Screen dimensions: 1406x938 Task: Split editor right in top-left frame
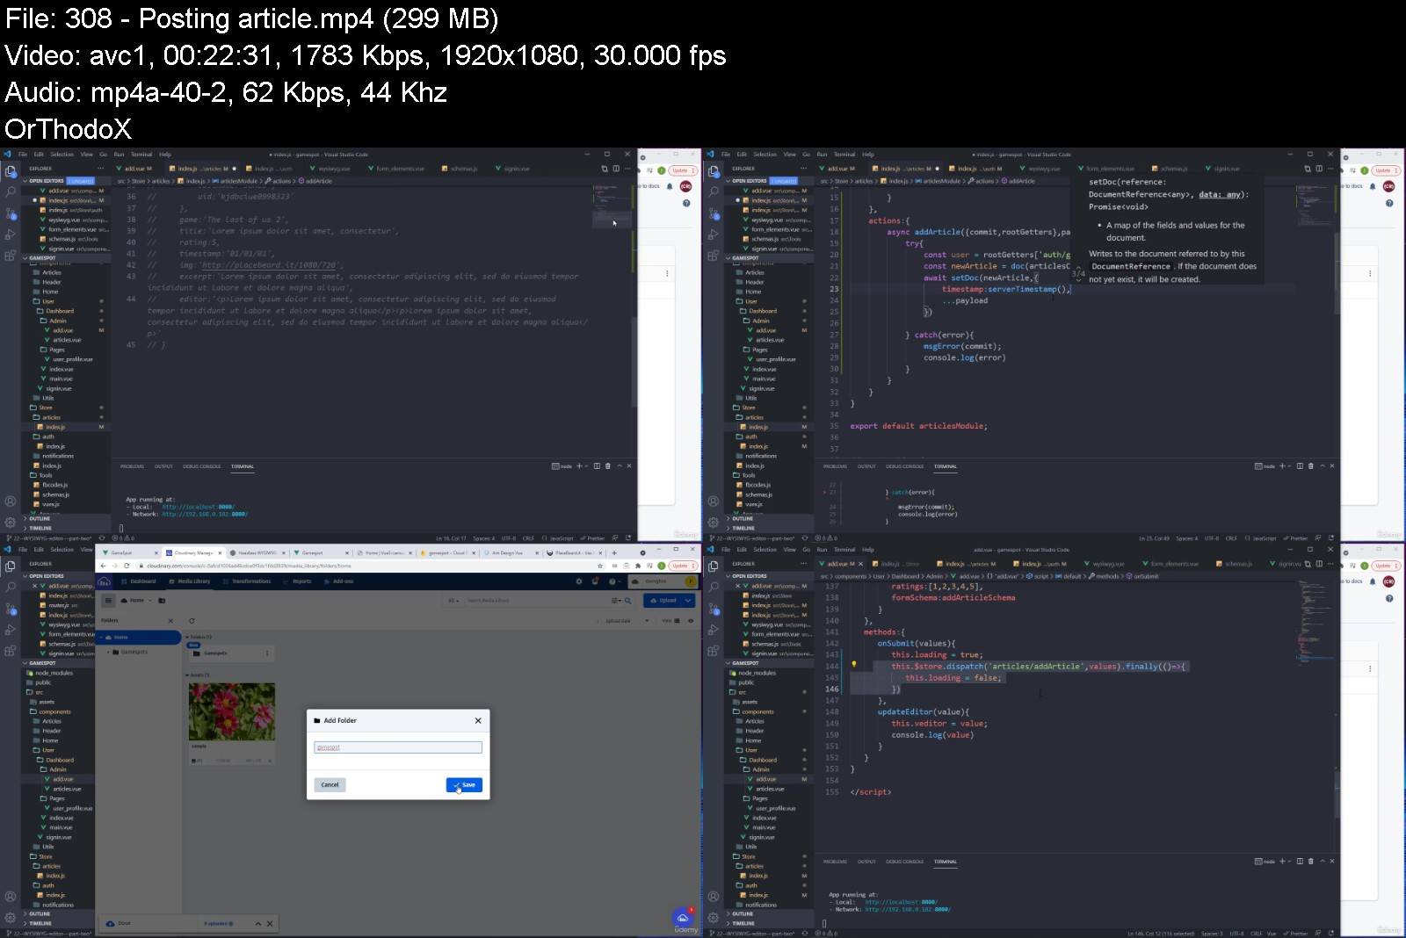click(x=615, y=169)
